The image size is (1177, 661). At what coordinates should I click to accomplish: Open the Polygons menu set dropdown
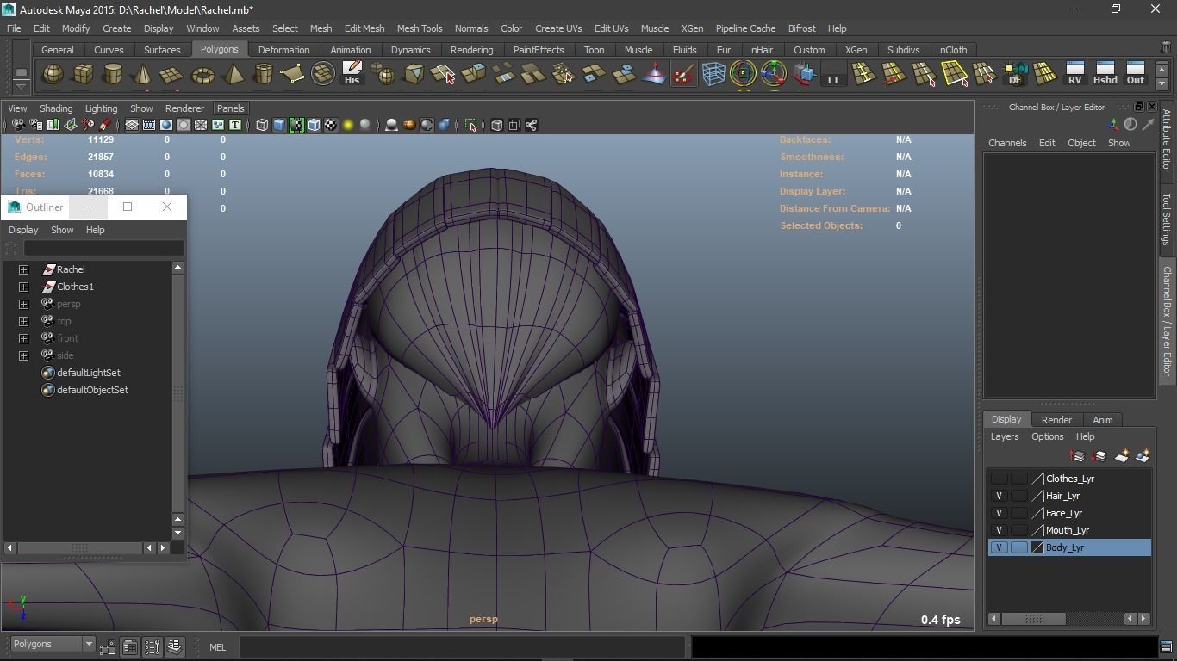(88, 645)
